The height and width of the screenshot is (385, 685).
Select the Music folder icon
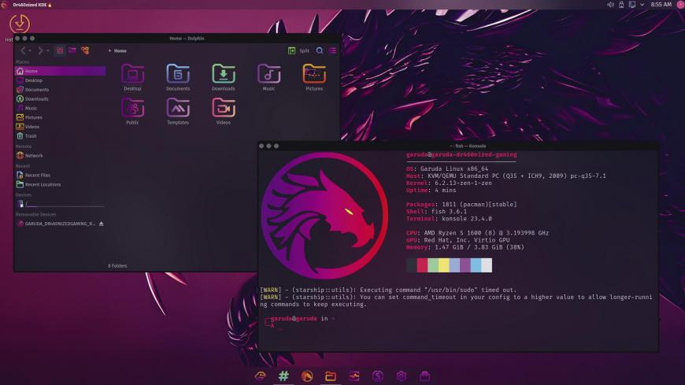[x=268, y=77]
